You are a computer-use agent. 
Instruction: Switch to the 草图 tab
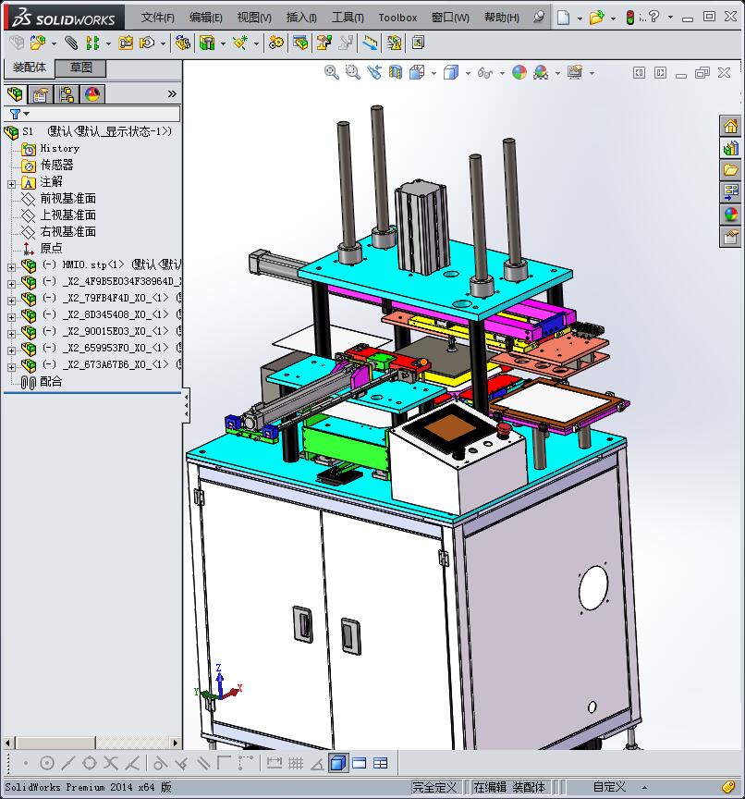[x=80, y=68]
